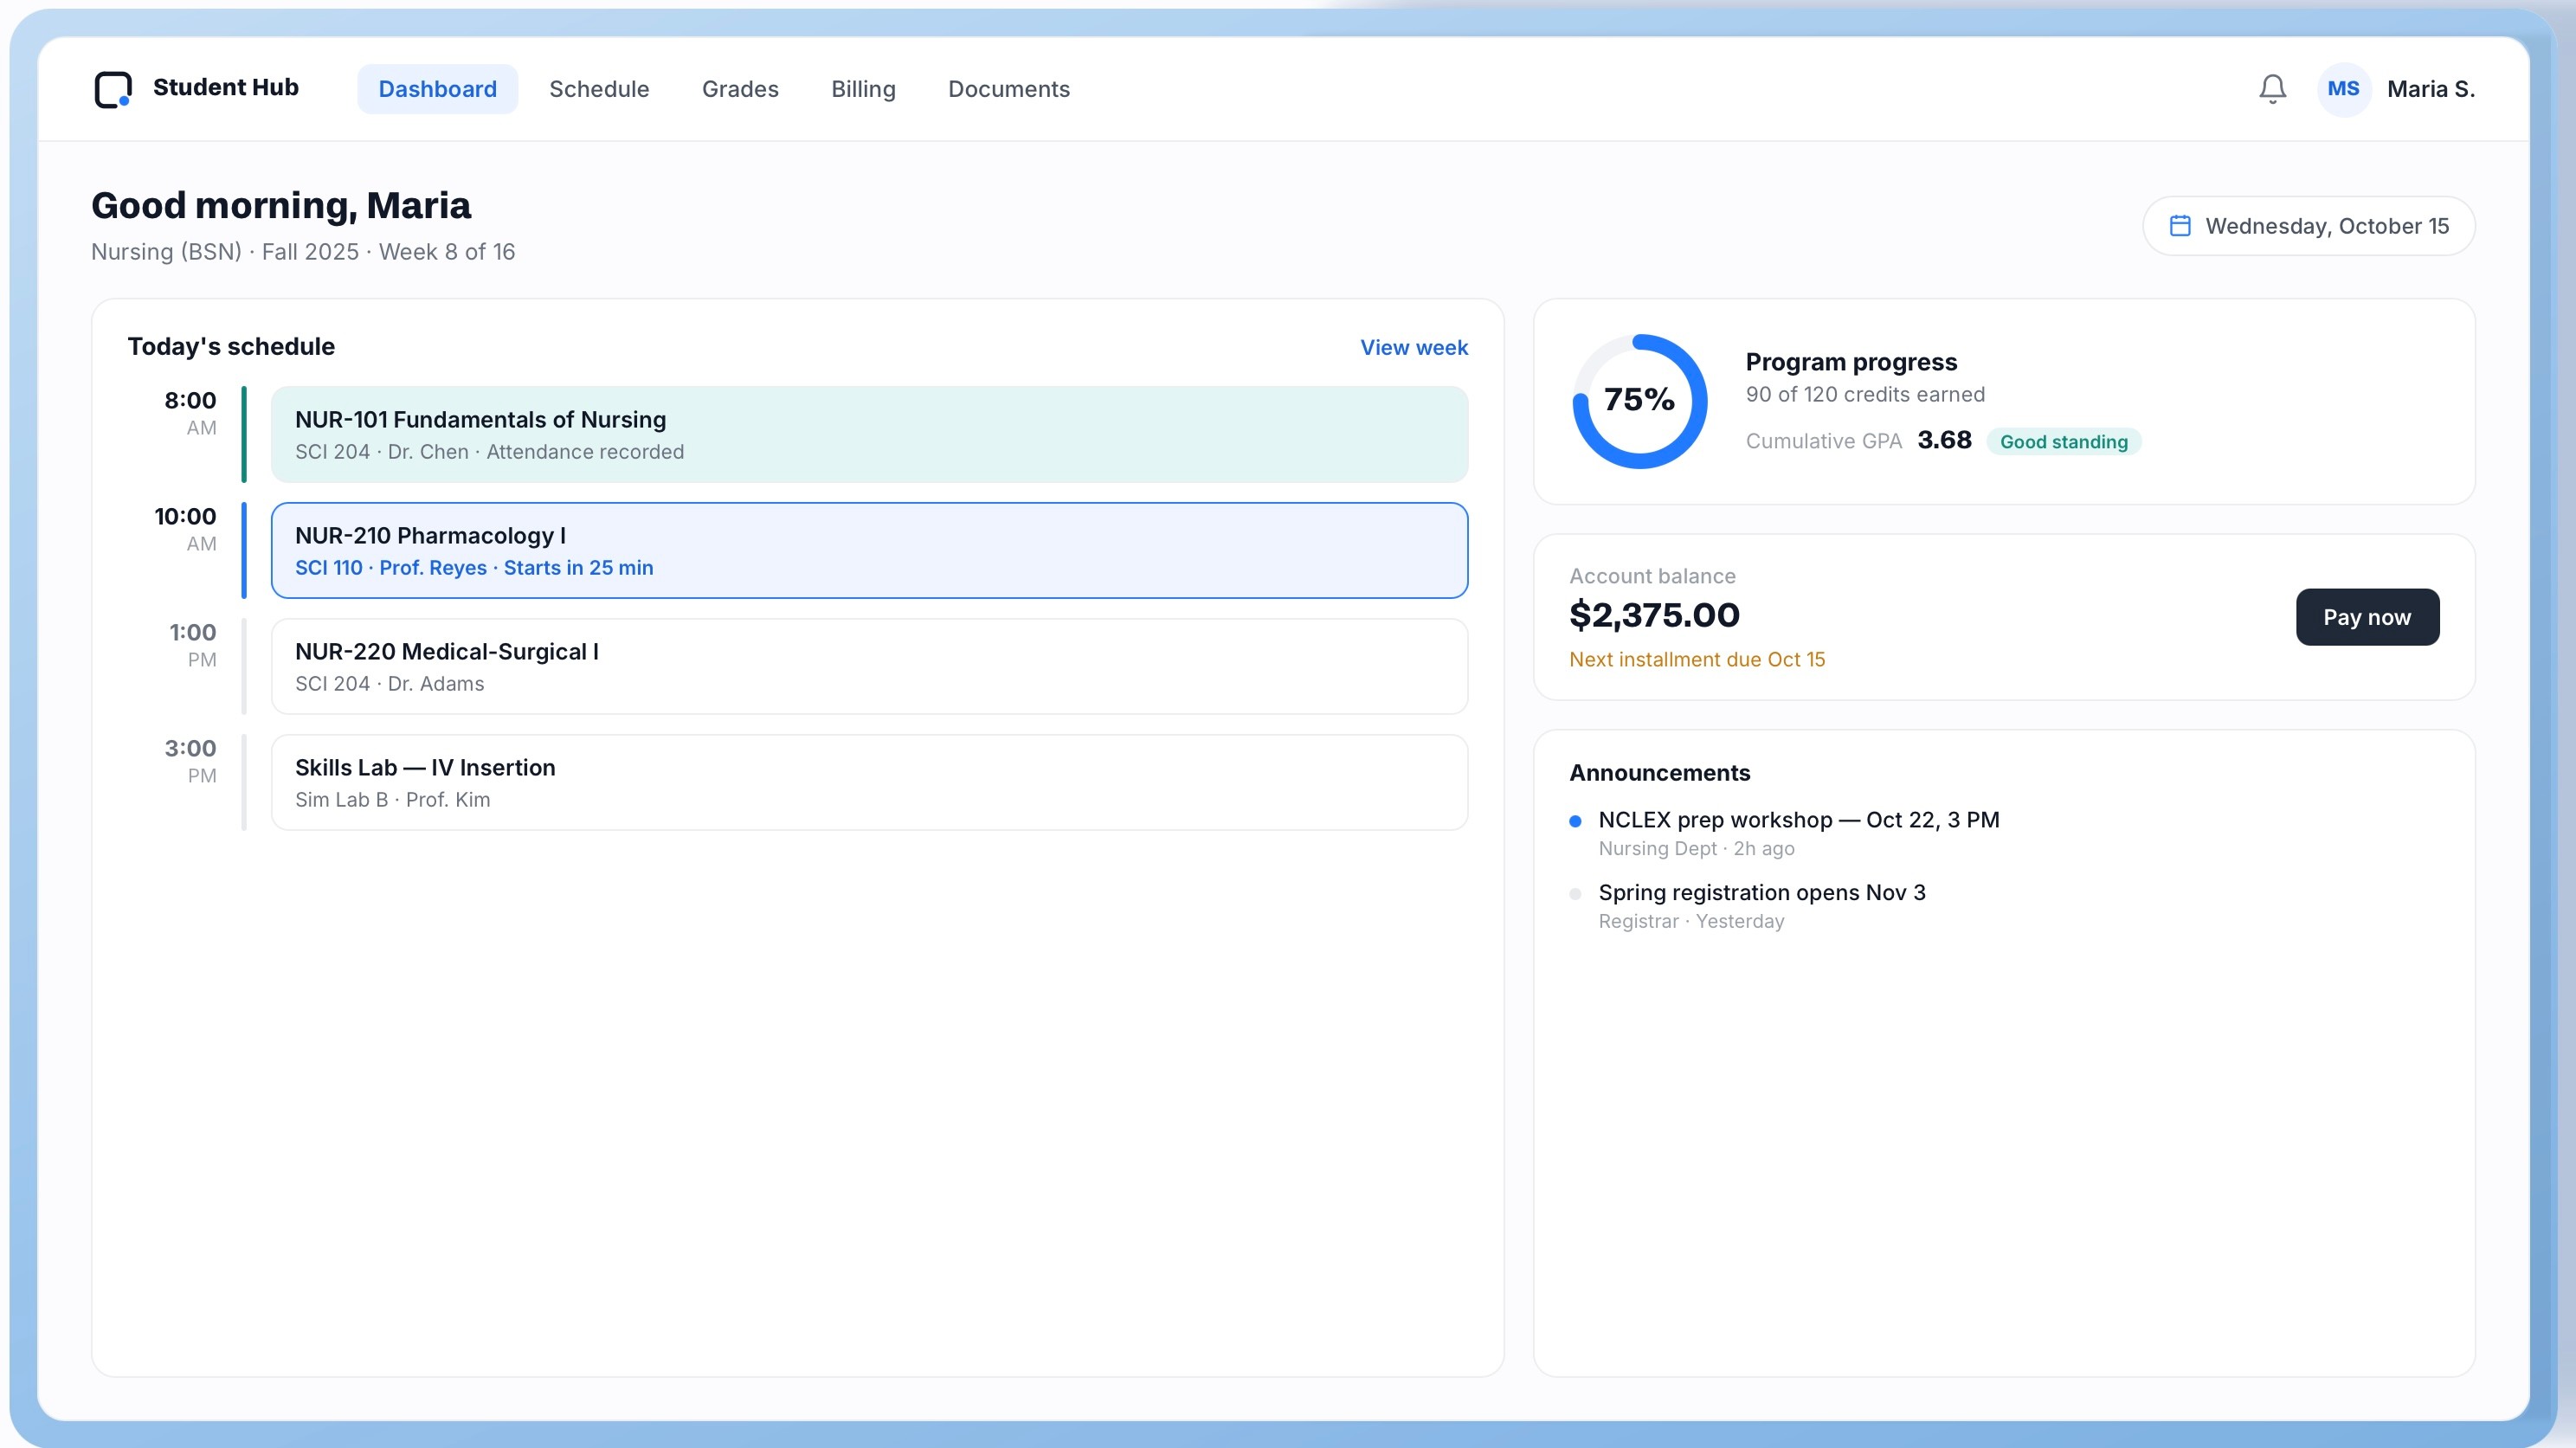Click the Good morning, Maria heading

pos(281,205)
